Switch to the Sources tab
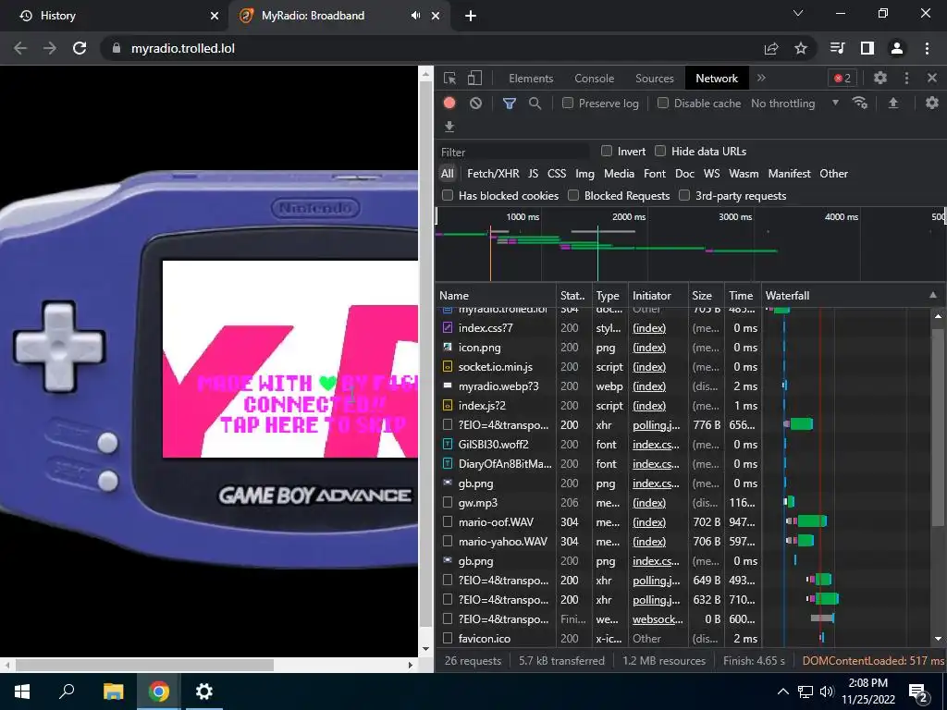The width and height of the screenshot is (947, 710). pos(654,79)
